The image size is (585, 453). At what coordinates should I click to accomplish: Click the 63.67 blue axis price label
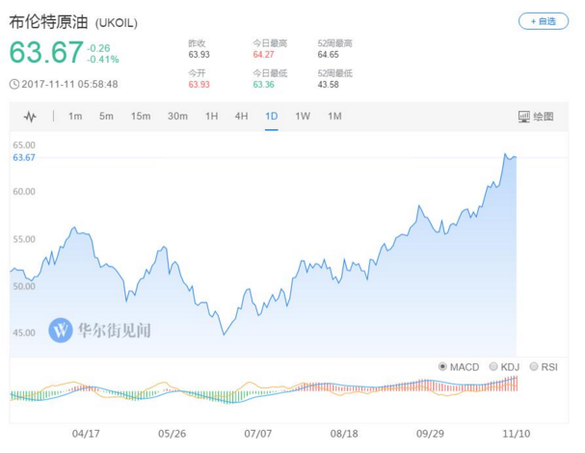coord(24,157)
